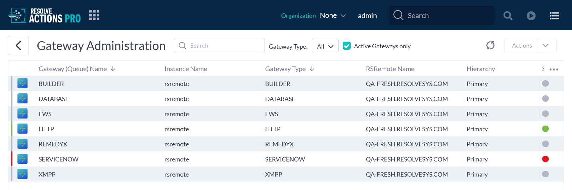The height and width of the screenshot is (190, 572).
Task: Click the Resolve Actions Pro logo
Action: [45, 15]
